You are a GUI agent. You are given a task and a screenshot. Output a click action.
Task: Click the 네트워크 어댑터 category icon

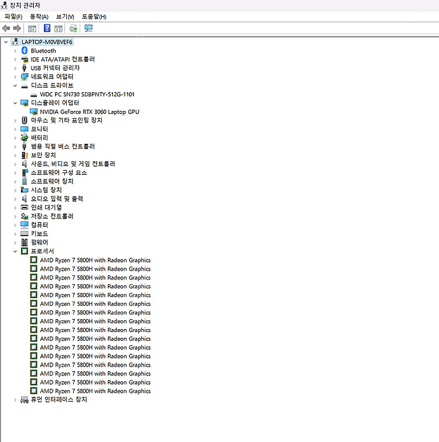[x=25, y=77]
